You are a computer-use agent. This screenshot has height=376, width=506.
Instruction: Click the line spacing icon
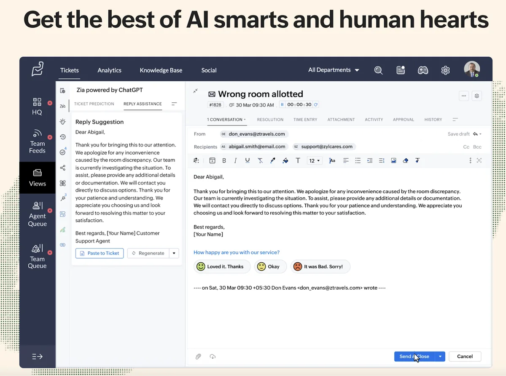pos(382,160)
